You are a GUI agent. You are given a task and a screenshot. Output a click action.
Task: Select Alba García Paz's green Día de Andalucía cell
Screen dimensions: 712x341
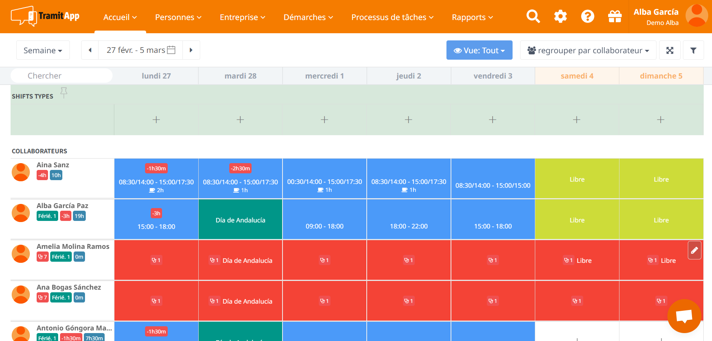point(240,220)
